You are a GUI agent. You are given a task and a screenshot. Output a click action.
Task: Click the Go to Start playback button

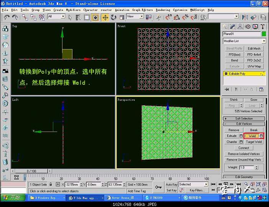tap(213, 184)
